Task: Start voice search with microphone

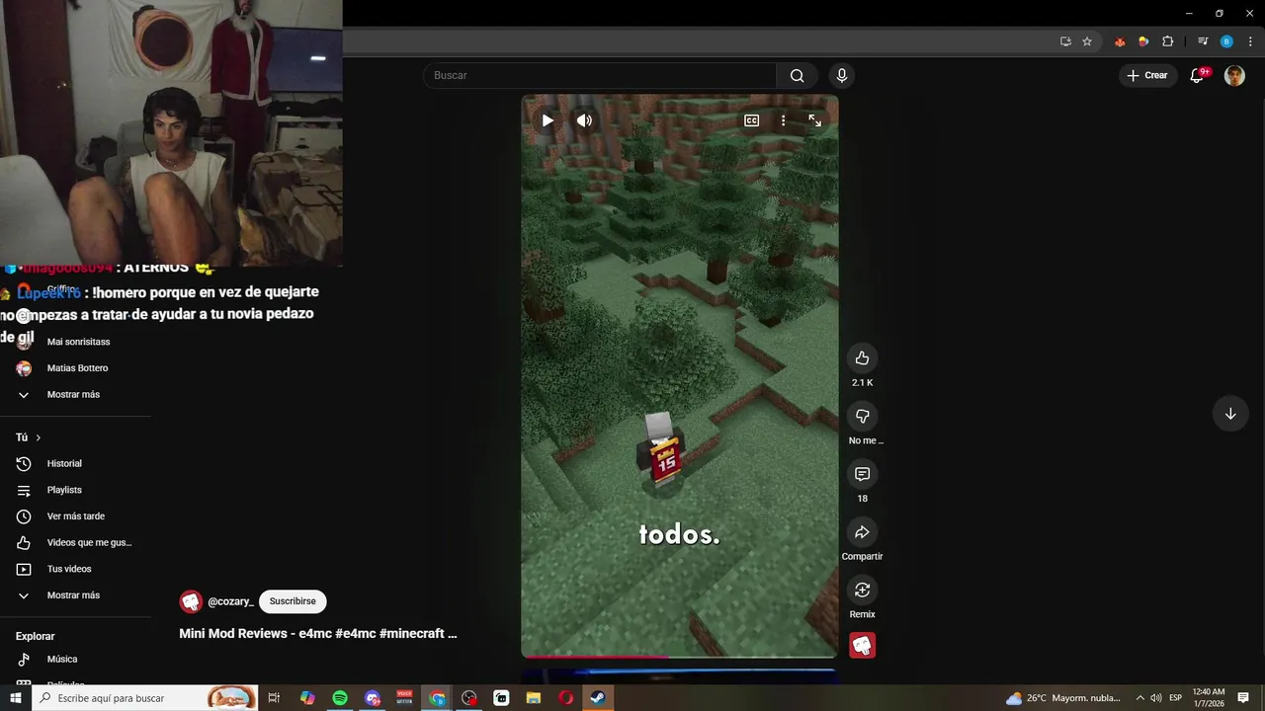Action: tap(842, 75)
